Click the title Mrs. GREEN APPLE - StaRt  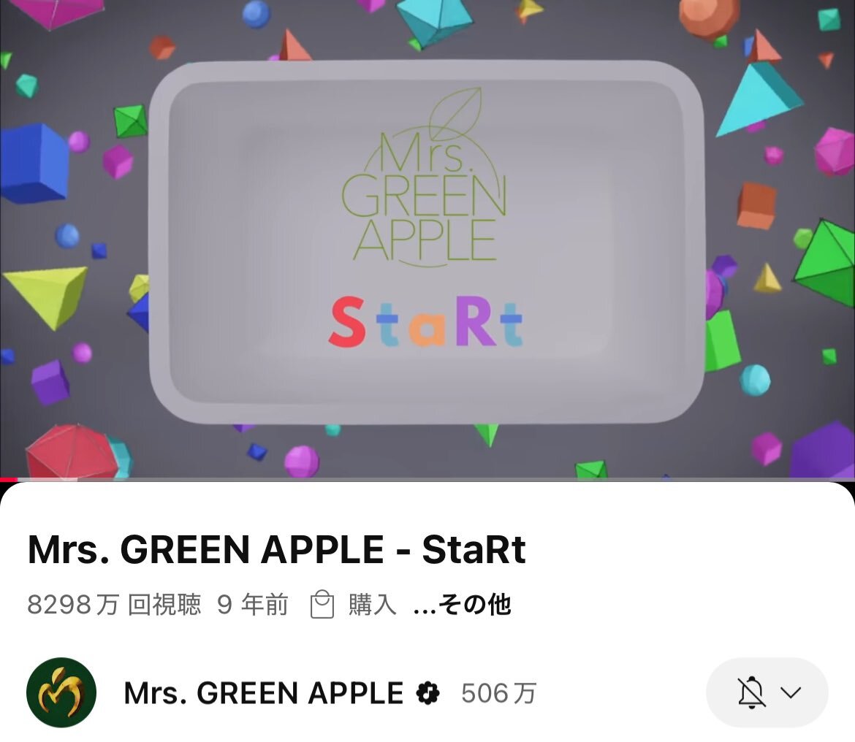[x=276, y=549]
